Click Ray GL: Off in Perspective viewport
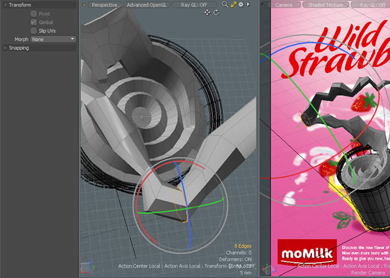 [194, 5]
